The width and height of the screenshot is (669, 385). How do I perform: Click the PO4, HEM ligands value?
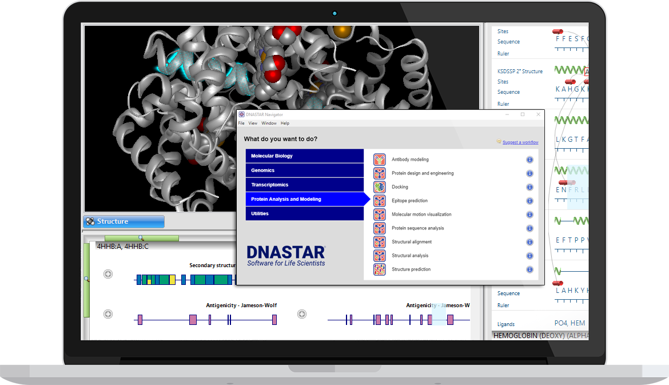[570, 323]
